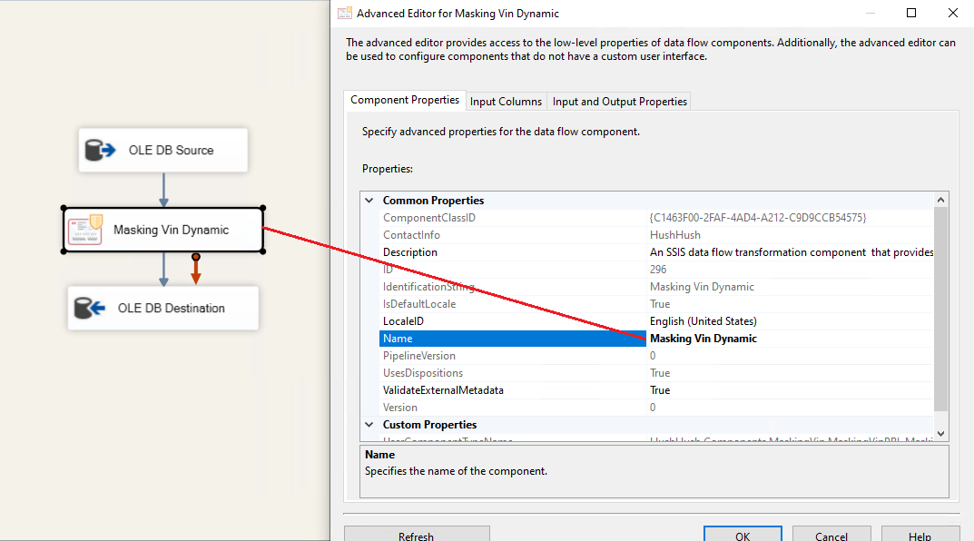Collapse the Common Properties section
Viewport: 974px width, 541px height.
369,201
